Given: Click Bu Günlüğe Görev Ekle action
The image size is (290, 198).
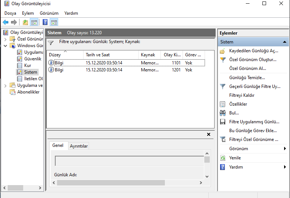Looking at the screenshot, I should pos(253,131).
